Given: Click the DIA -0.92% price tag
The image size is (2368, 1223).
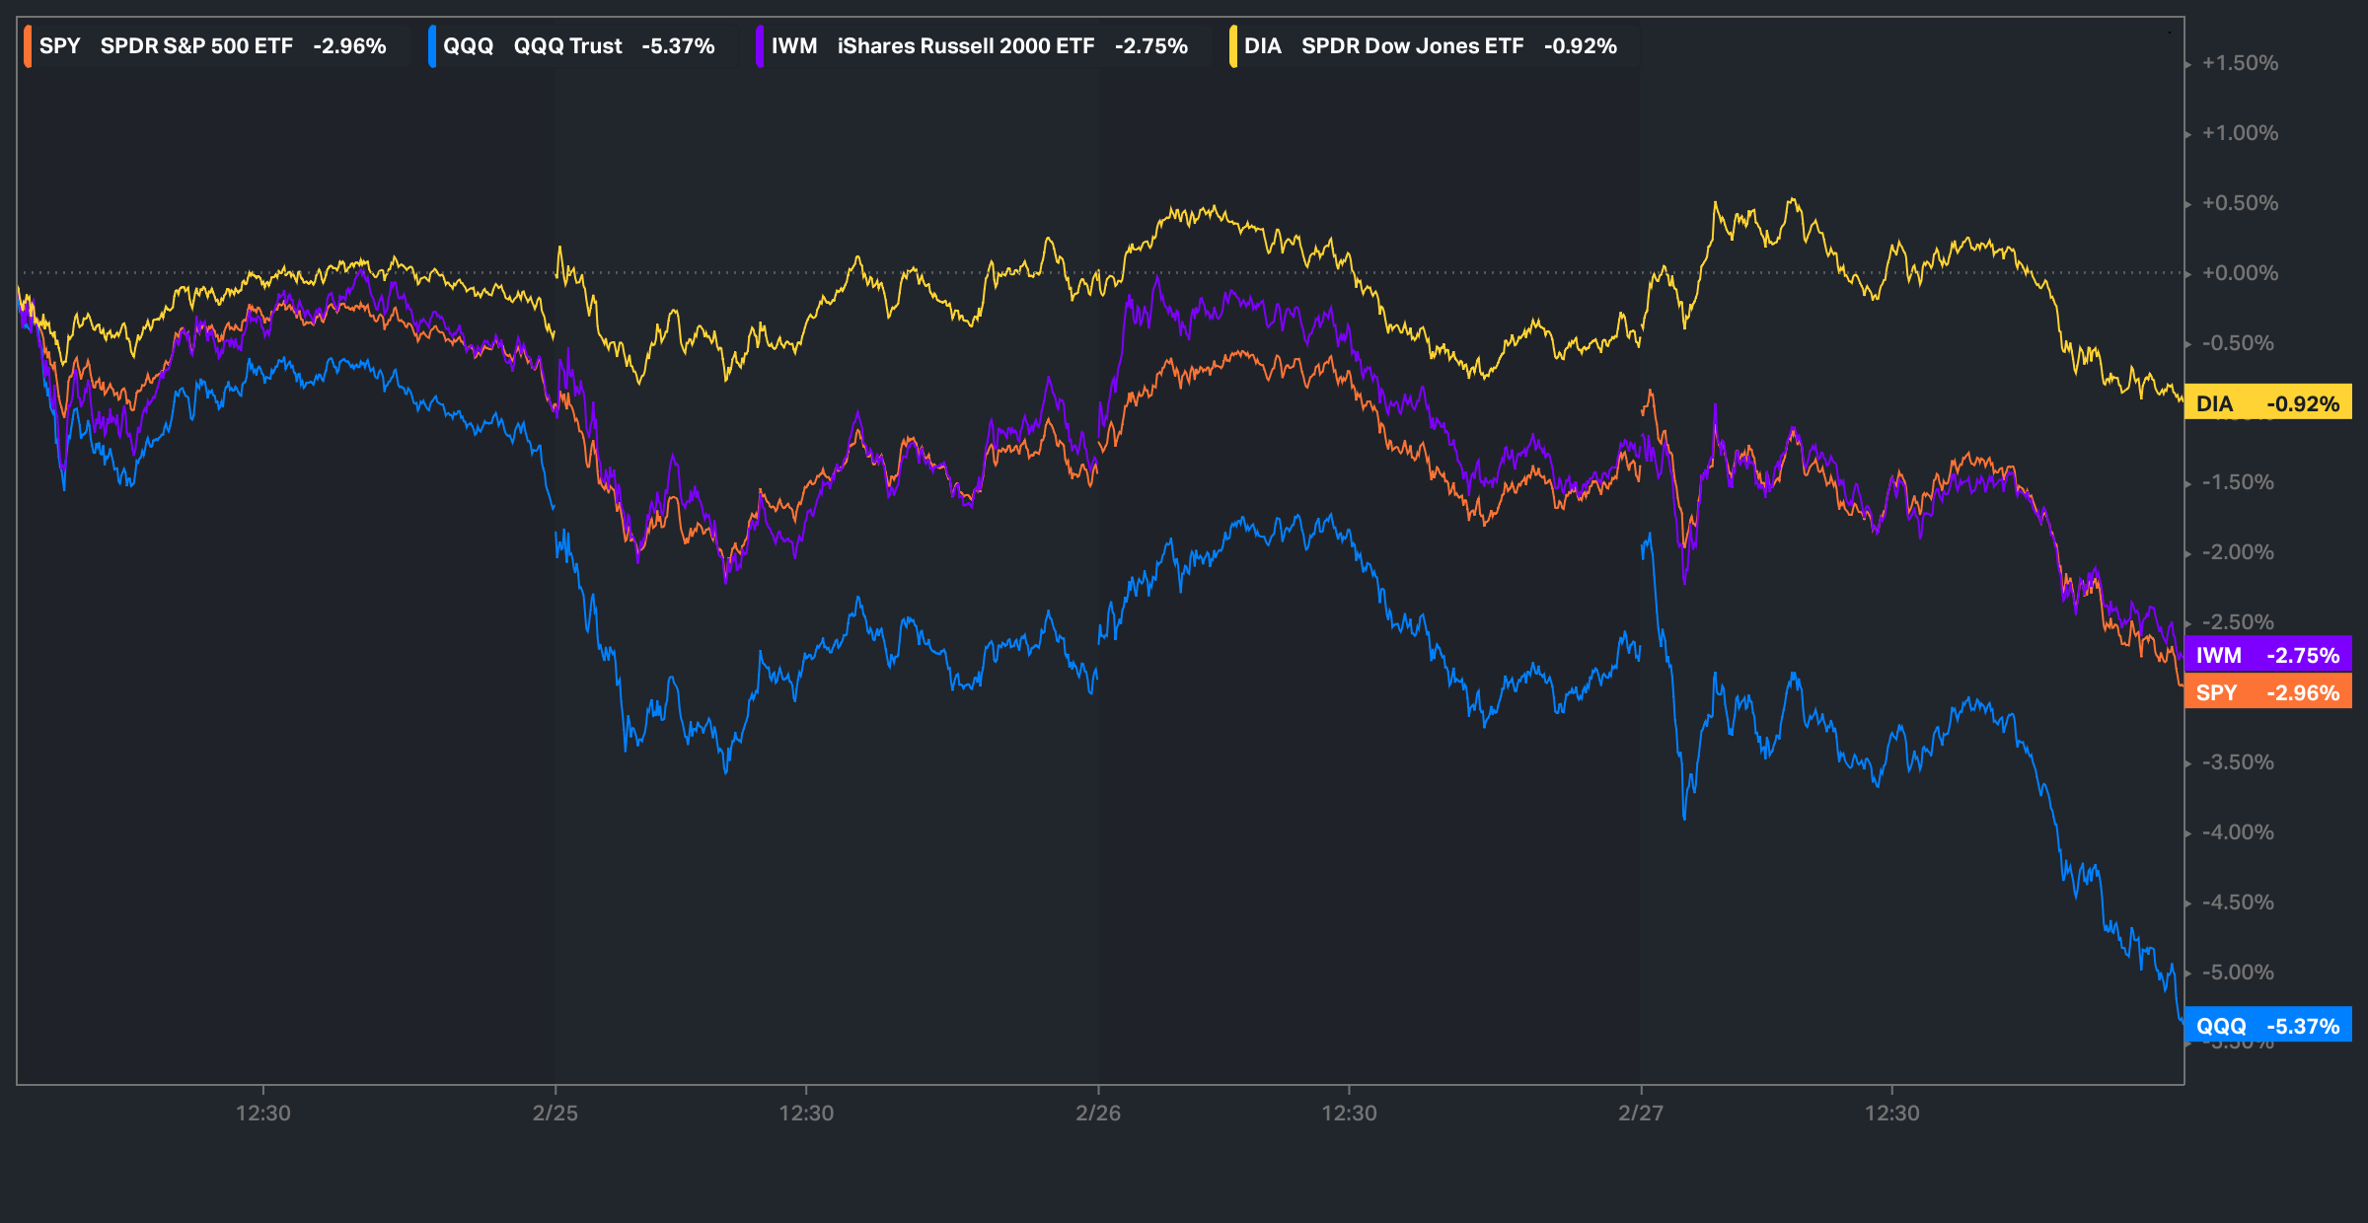Looking at the screenshot, I should pyautogui.click(x=2268, y=403).
